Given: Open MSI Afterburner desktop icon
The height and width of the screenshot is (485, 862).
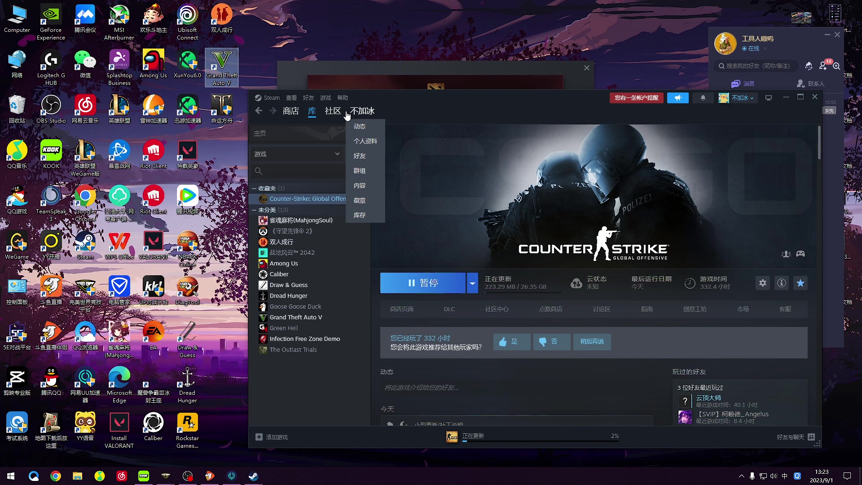Looking at the screenshot, I should 119,22.
